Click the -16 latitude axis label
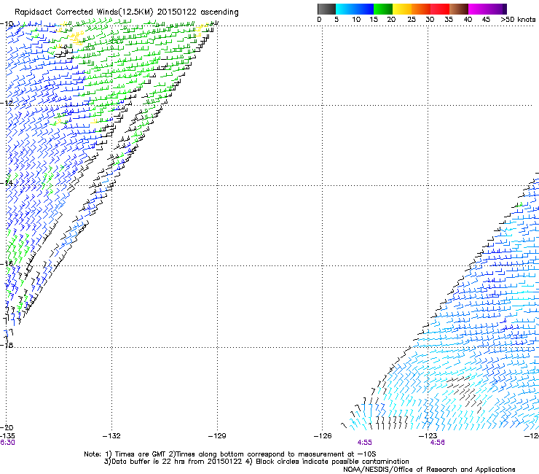The height and width of the screenshot is (474, 539). click(7, 264)
